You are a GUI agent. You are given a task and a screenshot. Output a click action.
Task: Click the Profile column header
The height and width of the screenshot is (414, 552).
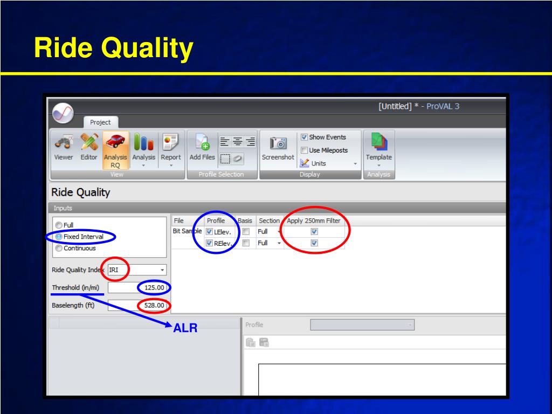pos(220,220)
